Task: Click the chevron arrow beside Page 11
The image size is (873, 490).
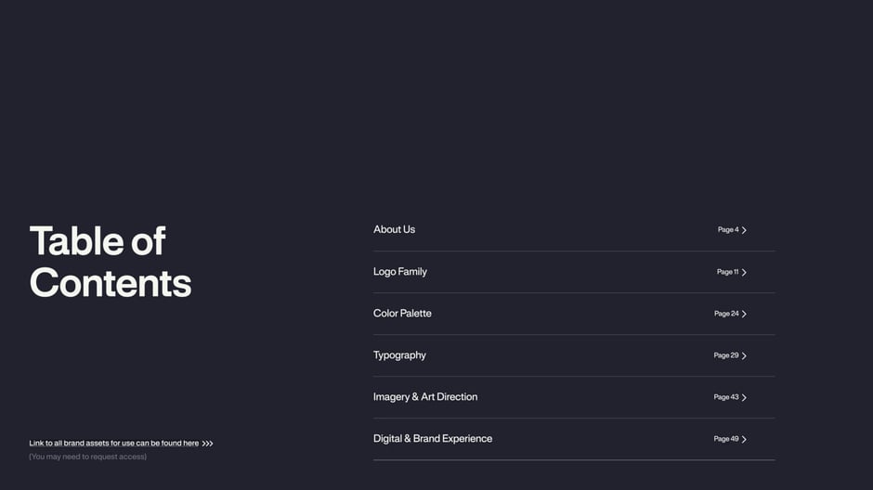Action: point(744,273)
